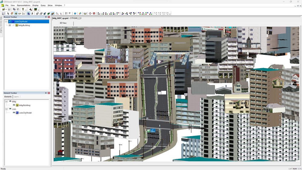302x170 pixels.
Task: Open toolbar overflow arrow after greyed icons
Action: pos(170,14)
